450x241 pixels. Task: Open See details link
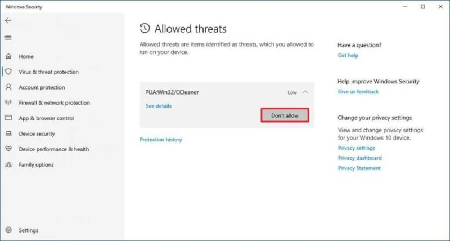click(159, 106)
